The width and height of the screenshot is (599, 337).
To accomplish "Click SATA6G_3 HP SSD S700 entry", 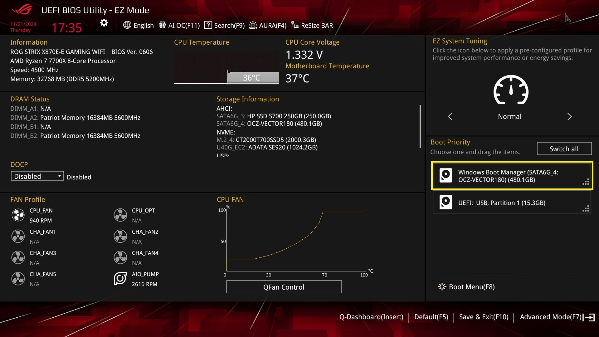I will pyautogui.click(x=274, y=116).
